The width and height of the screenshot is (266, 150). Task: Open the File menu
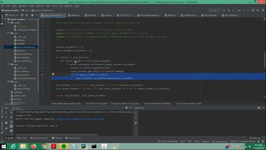pos(2,6)
